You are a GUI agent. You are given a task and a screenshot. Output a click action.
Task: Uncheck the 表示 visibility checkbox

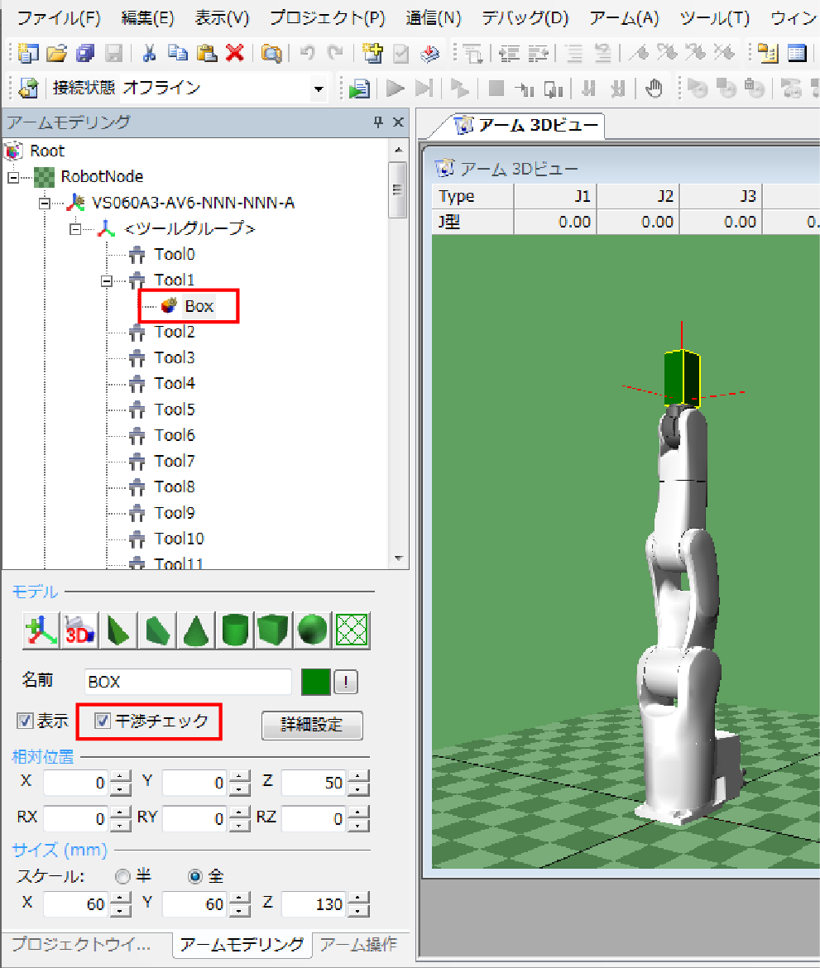click(x=25, y=721)
